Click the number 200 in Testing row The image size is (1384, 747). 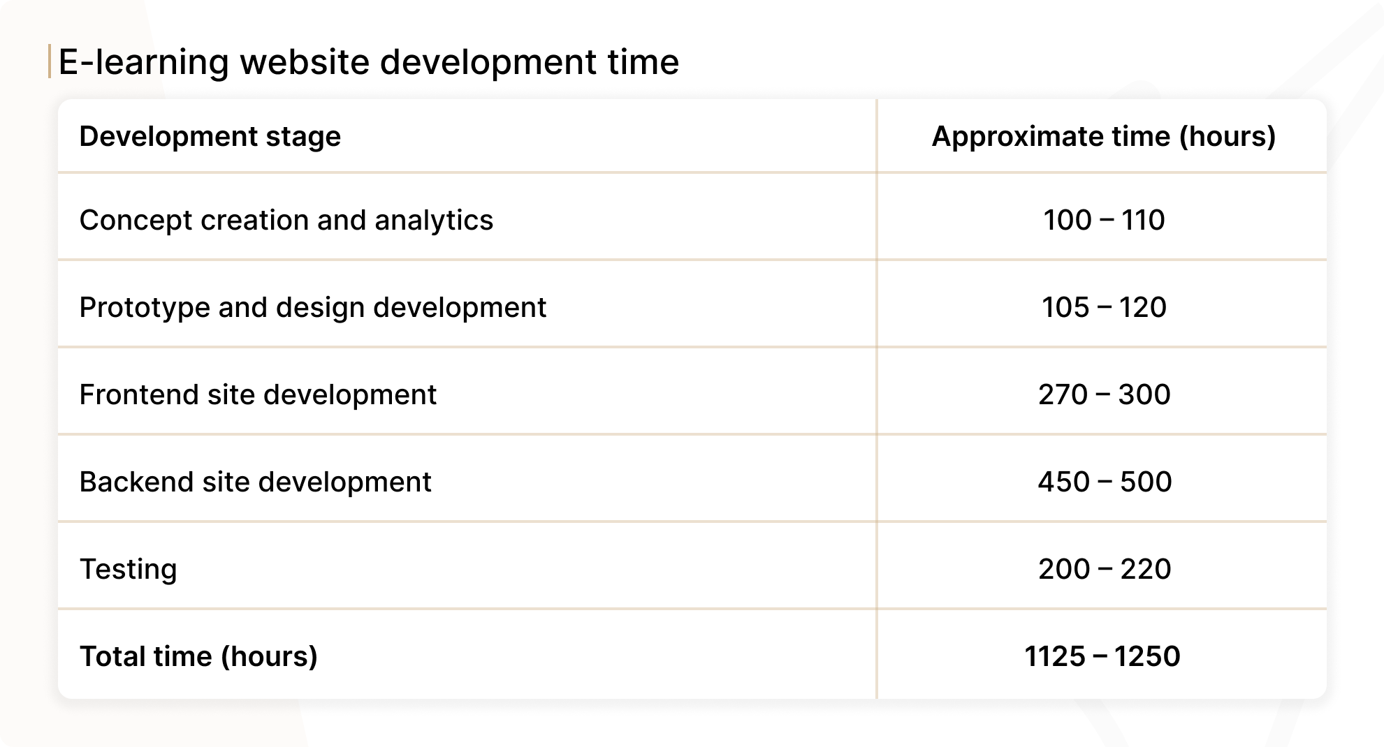[x=1063, y=569]
